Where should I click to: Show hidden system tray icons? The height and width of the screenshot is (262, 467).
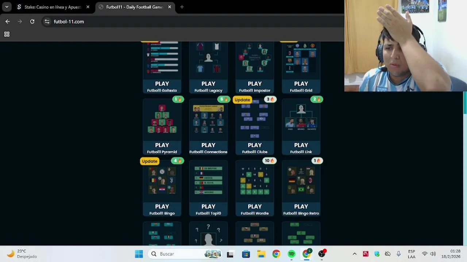[354, 254]
